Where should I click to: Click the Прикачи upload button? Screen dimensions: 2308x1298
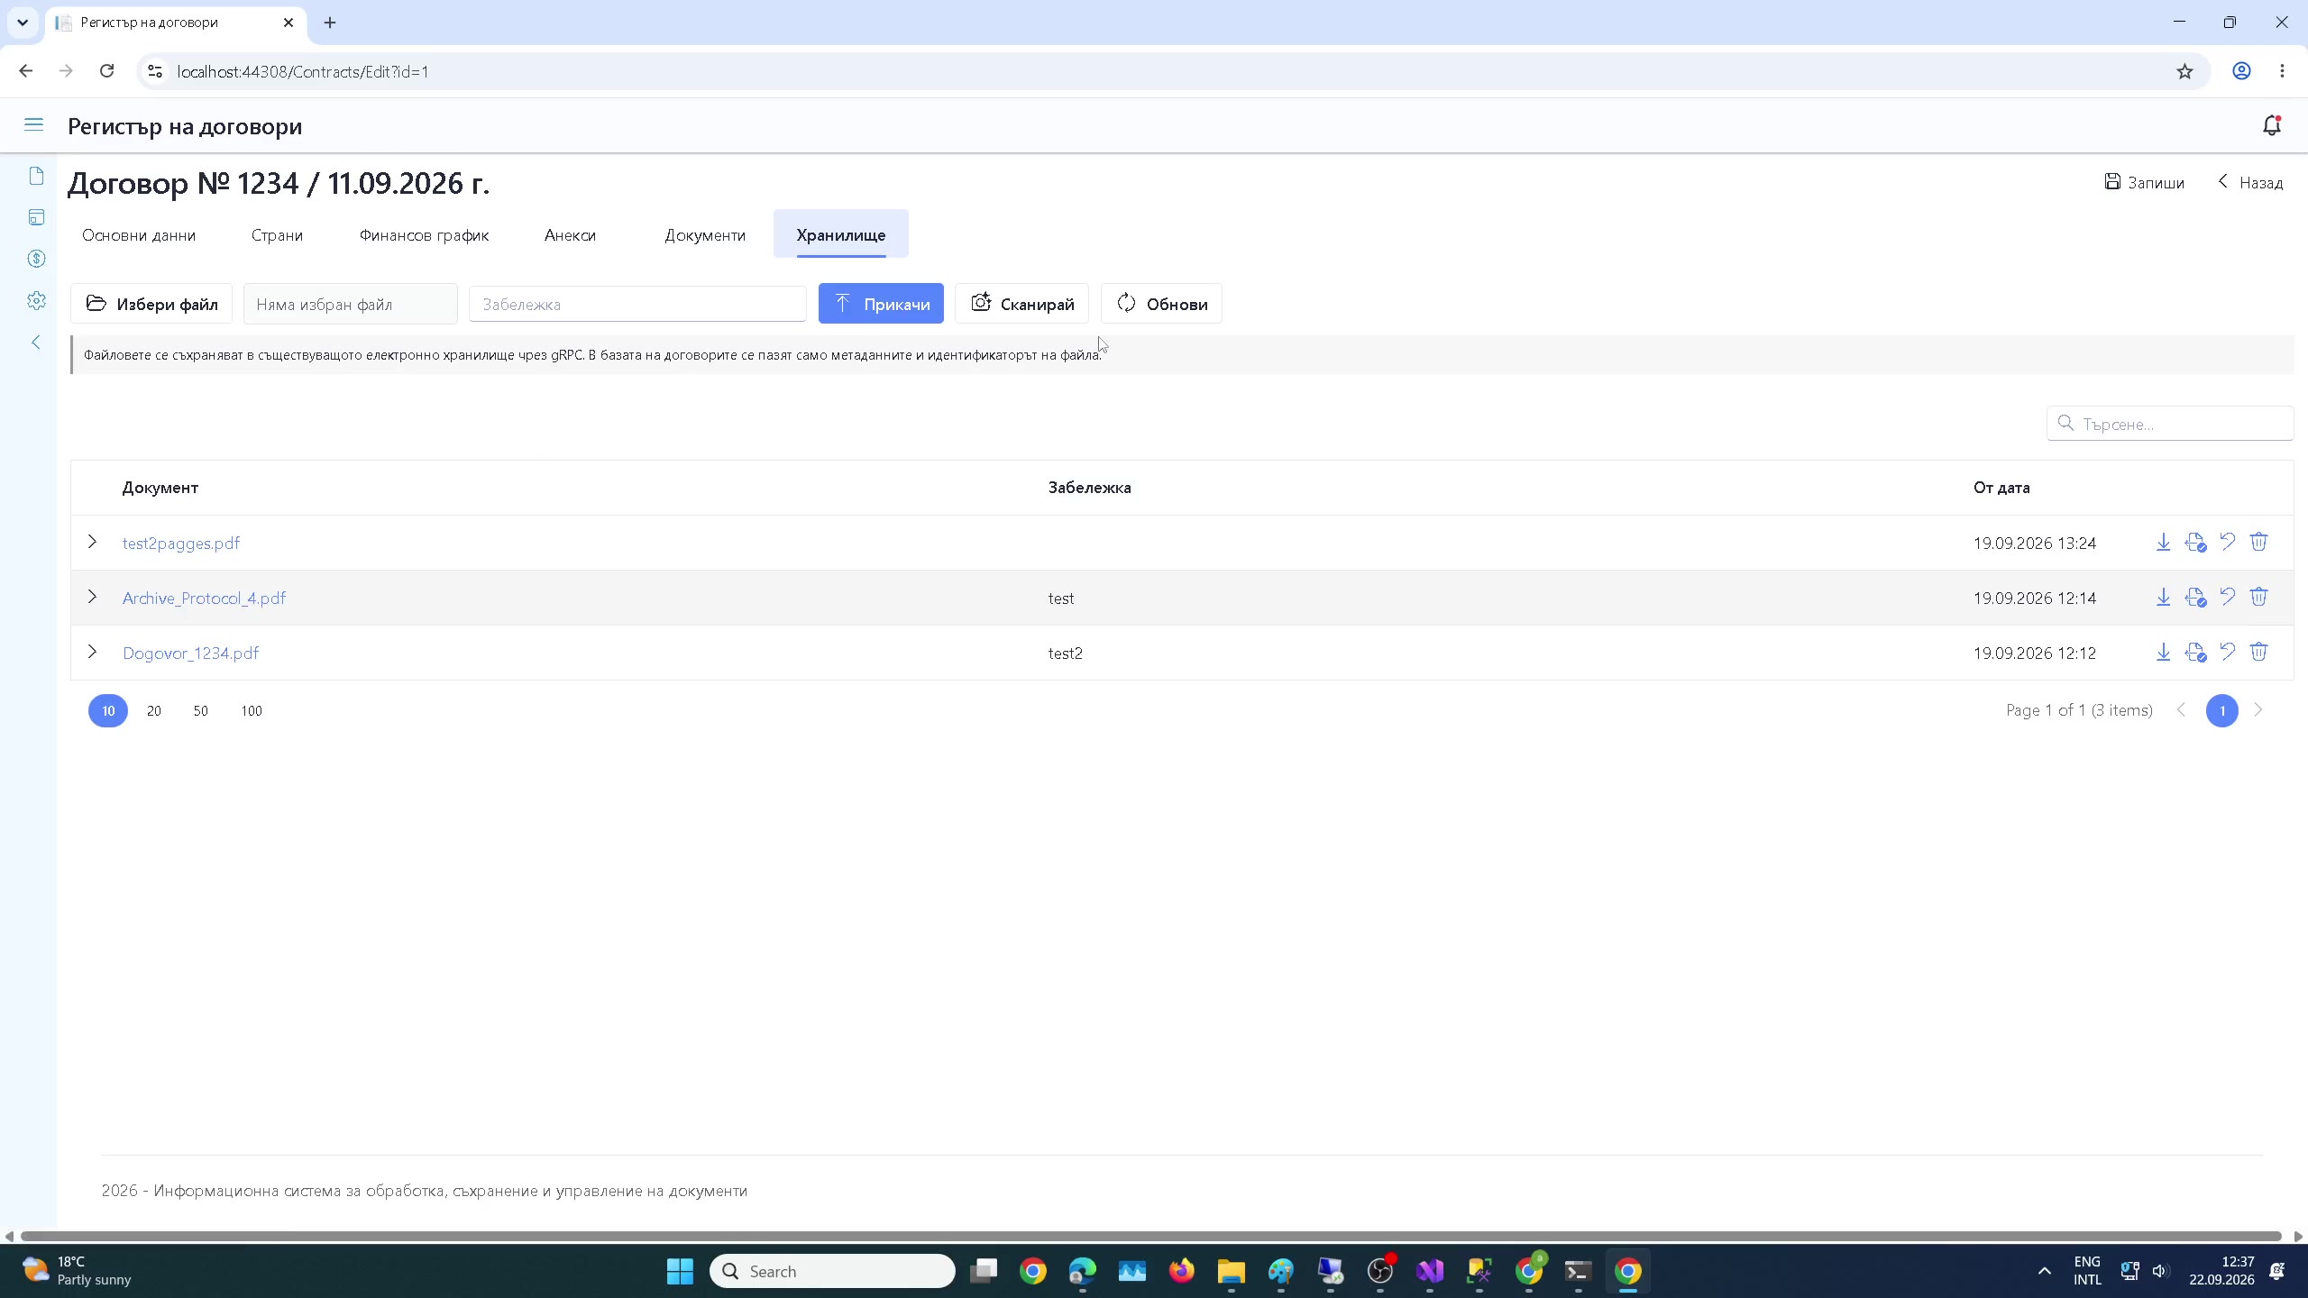tap(881, 304)
